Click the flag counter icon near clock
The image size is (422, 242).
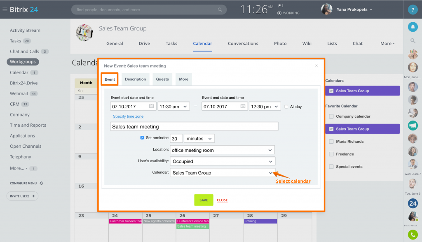pyautogui.click(x=281, y=6)
